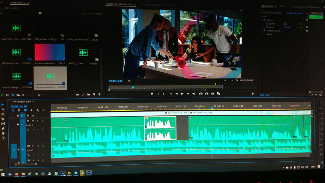This screenshot has height=183, width=325.
Task: Export frame with camera icon
Action: coord(212,94)
